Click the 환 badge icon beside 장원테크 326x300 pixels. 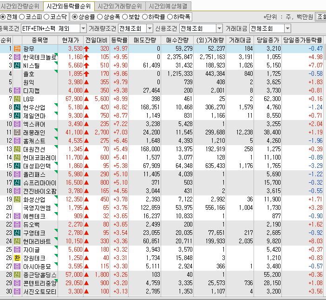17,258
